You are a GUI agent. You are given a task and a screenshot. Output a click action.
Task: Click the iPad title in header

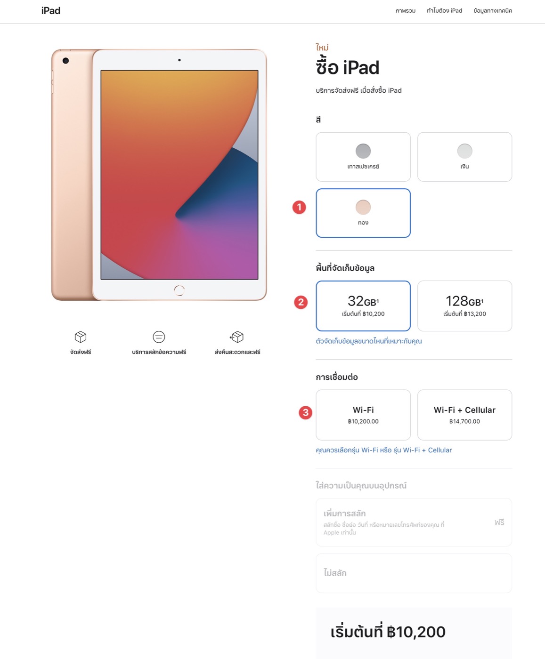pyautogui.click(x=51, y=11)
